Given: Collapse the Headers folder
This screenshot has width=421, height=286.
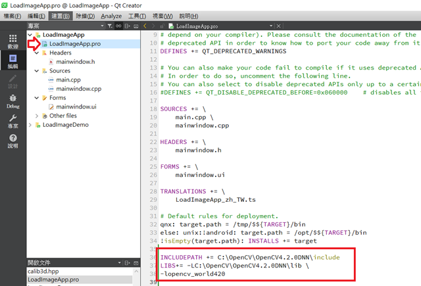Looking at the screenshot, I should tap(37, 53).
